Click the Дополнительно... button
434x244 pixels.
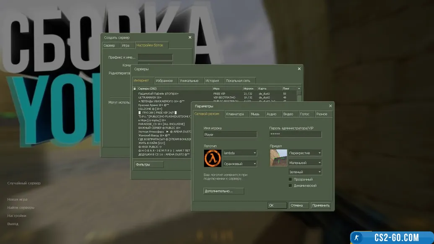click(223, 191)
